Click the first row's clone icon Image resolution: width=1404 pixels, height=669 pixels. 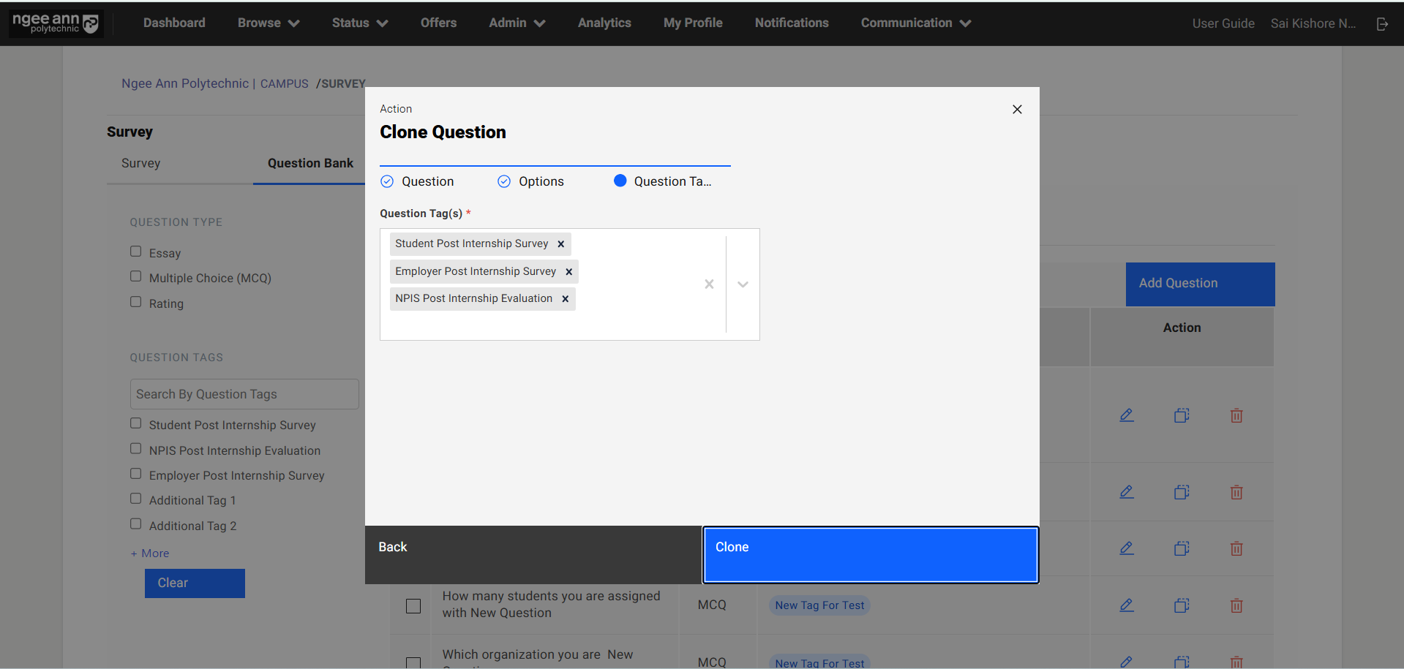coord(1181,415)
